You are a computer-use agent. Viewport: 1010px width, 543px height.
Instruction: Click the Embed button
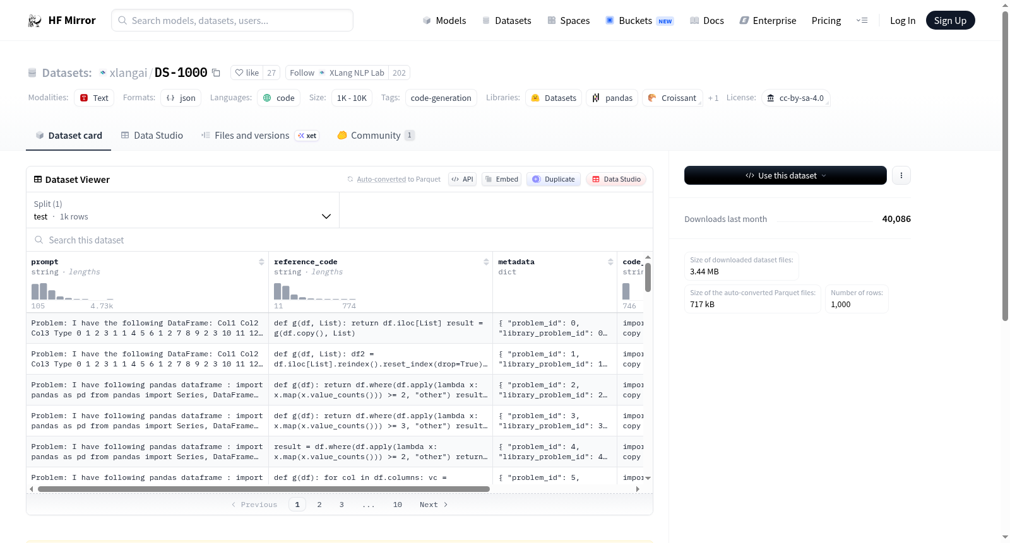pyautogui.click(x=501, y=179)
